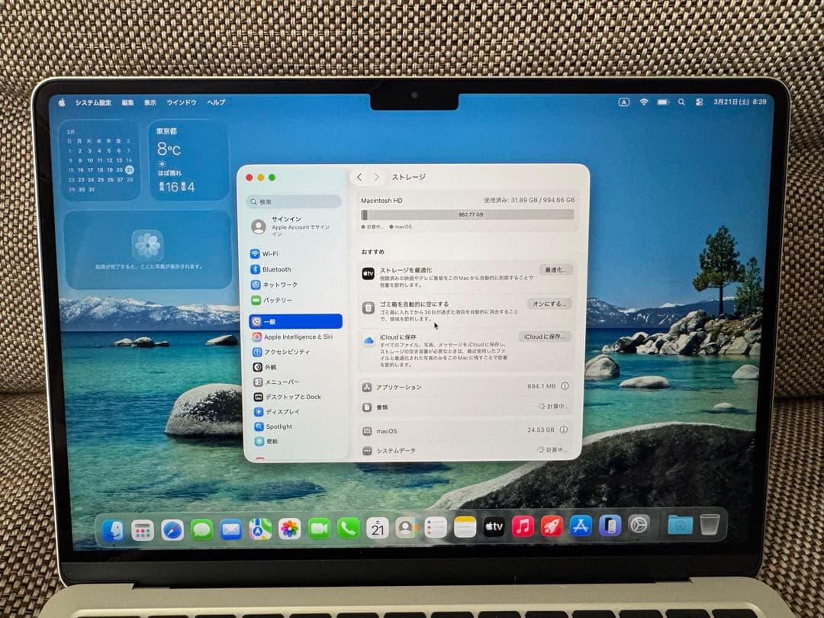
Task: Open 表示 menu
Action: (x=150, y=102)
